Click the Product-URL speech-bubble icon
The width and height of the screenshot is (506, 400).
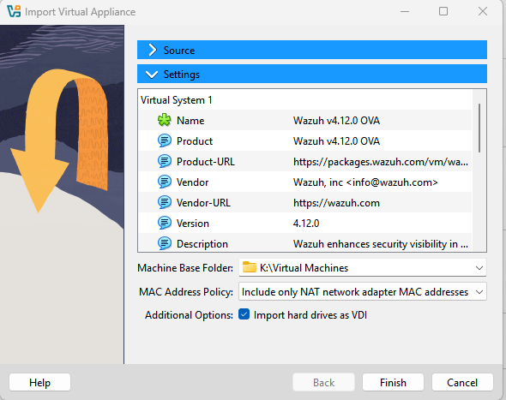[x=165, y=162]
